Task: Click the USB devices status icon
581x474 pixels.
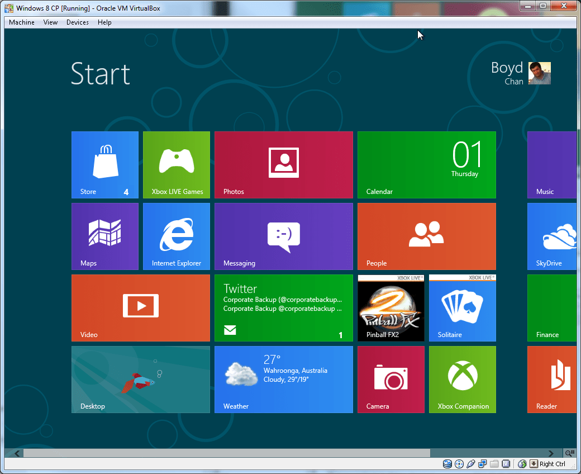Action: [471, 464]
